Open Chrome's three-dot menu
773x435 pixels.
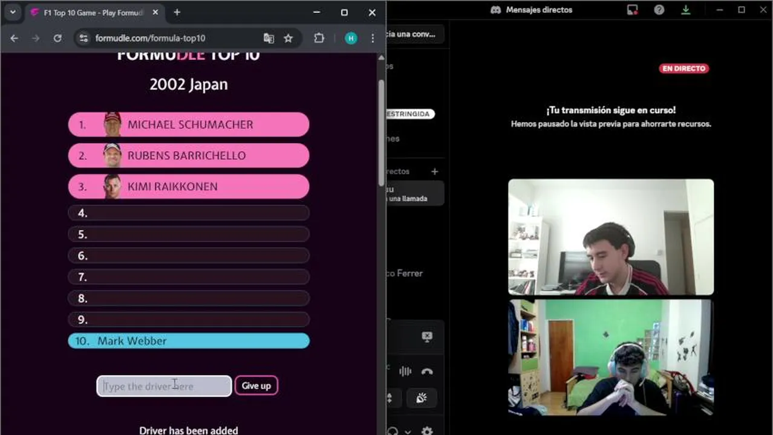click(373, 38)
